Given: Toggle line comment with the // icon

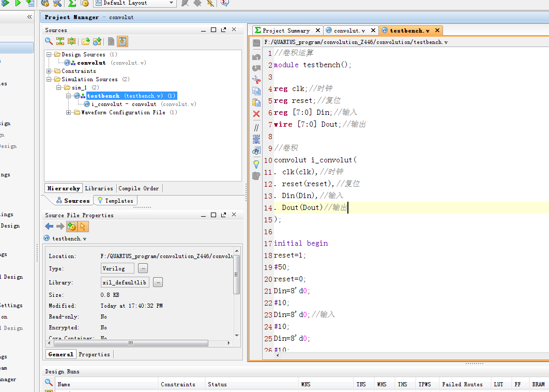Looking at the screenshot, I should point(256,127).
